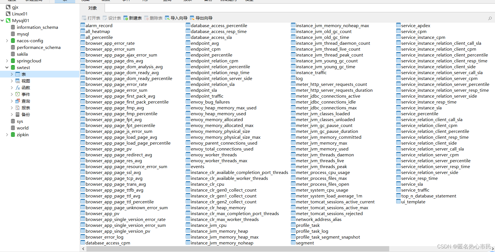Click the 新建表 new table button
The height and width of the screenshot is (252, 495).
pos(132,18)
